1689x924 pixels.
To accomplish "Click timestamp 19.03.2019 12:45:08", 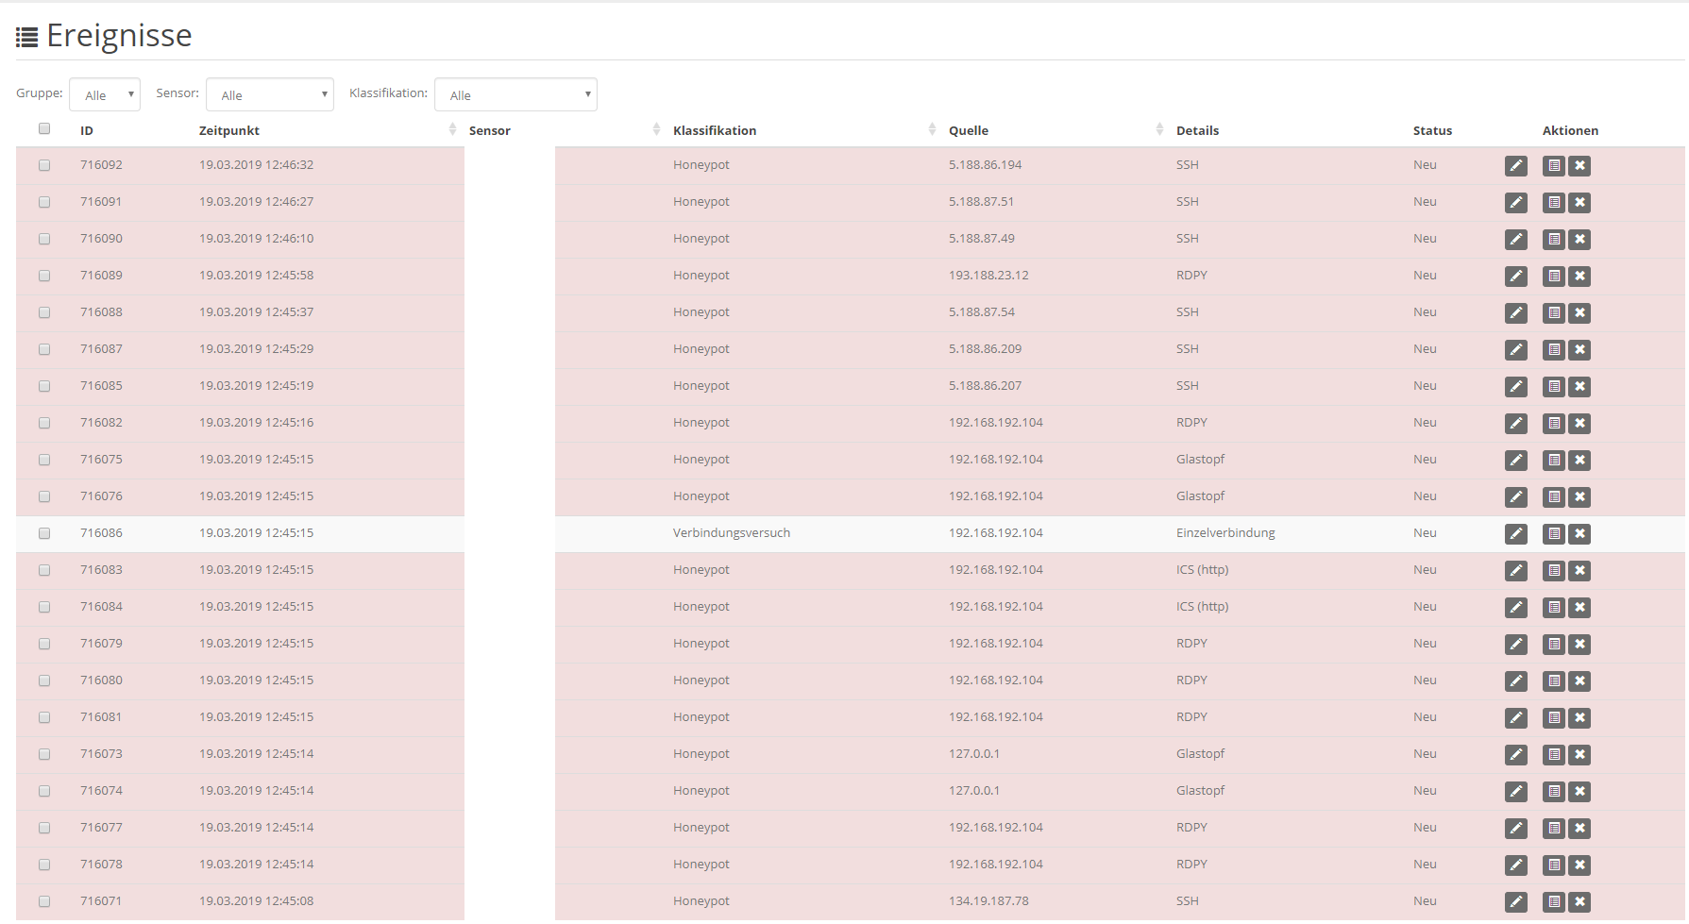I will (x=256, y=901).
